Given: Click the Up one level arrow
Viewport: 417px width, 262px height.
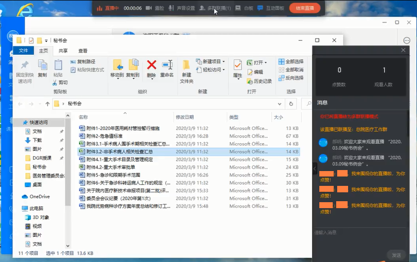Looking at the screenshot, I should (47, 104).
